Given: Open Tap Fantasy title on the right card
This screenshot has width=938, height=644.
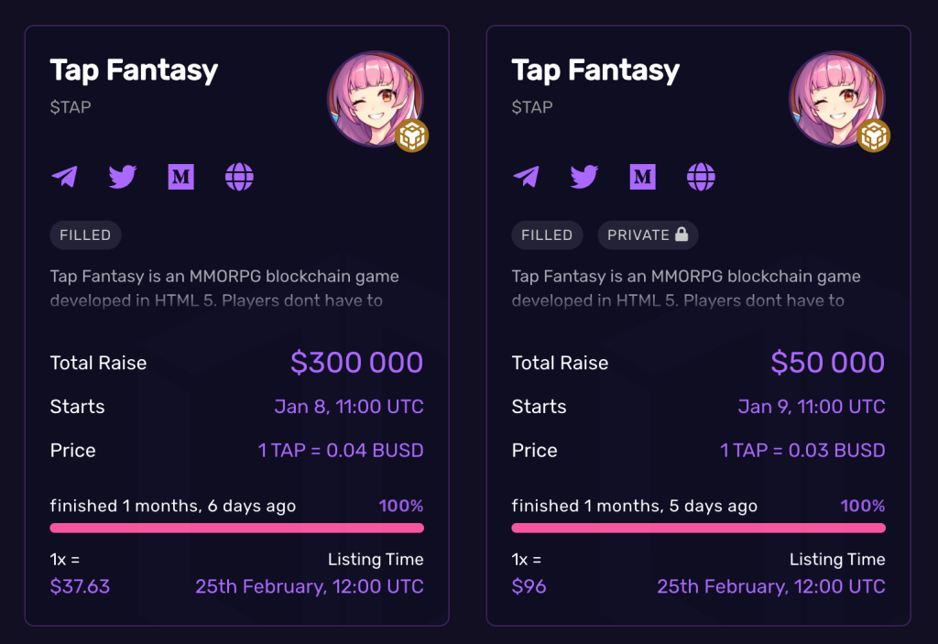Looking at the screenshot, I should point(595,71).
